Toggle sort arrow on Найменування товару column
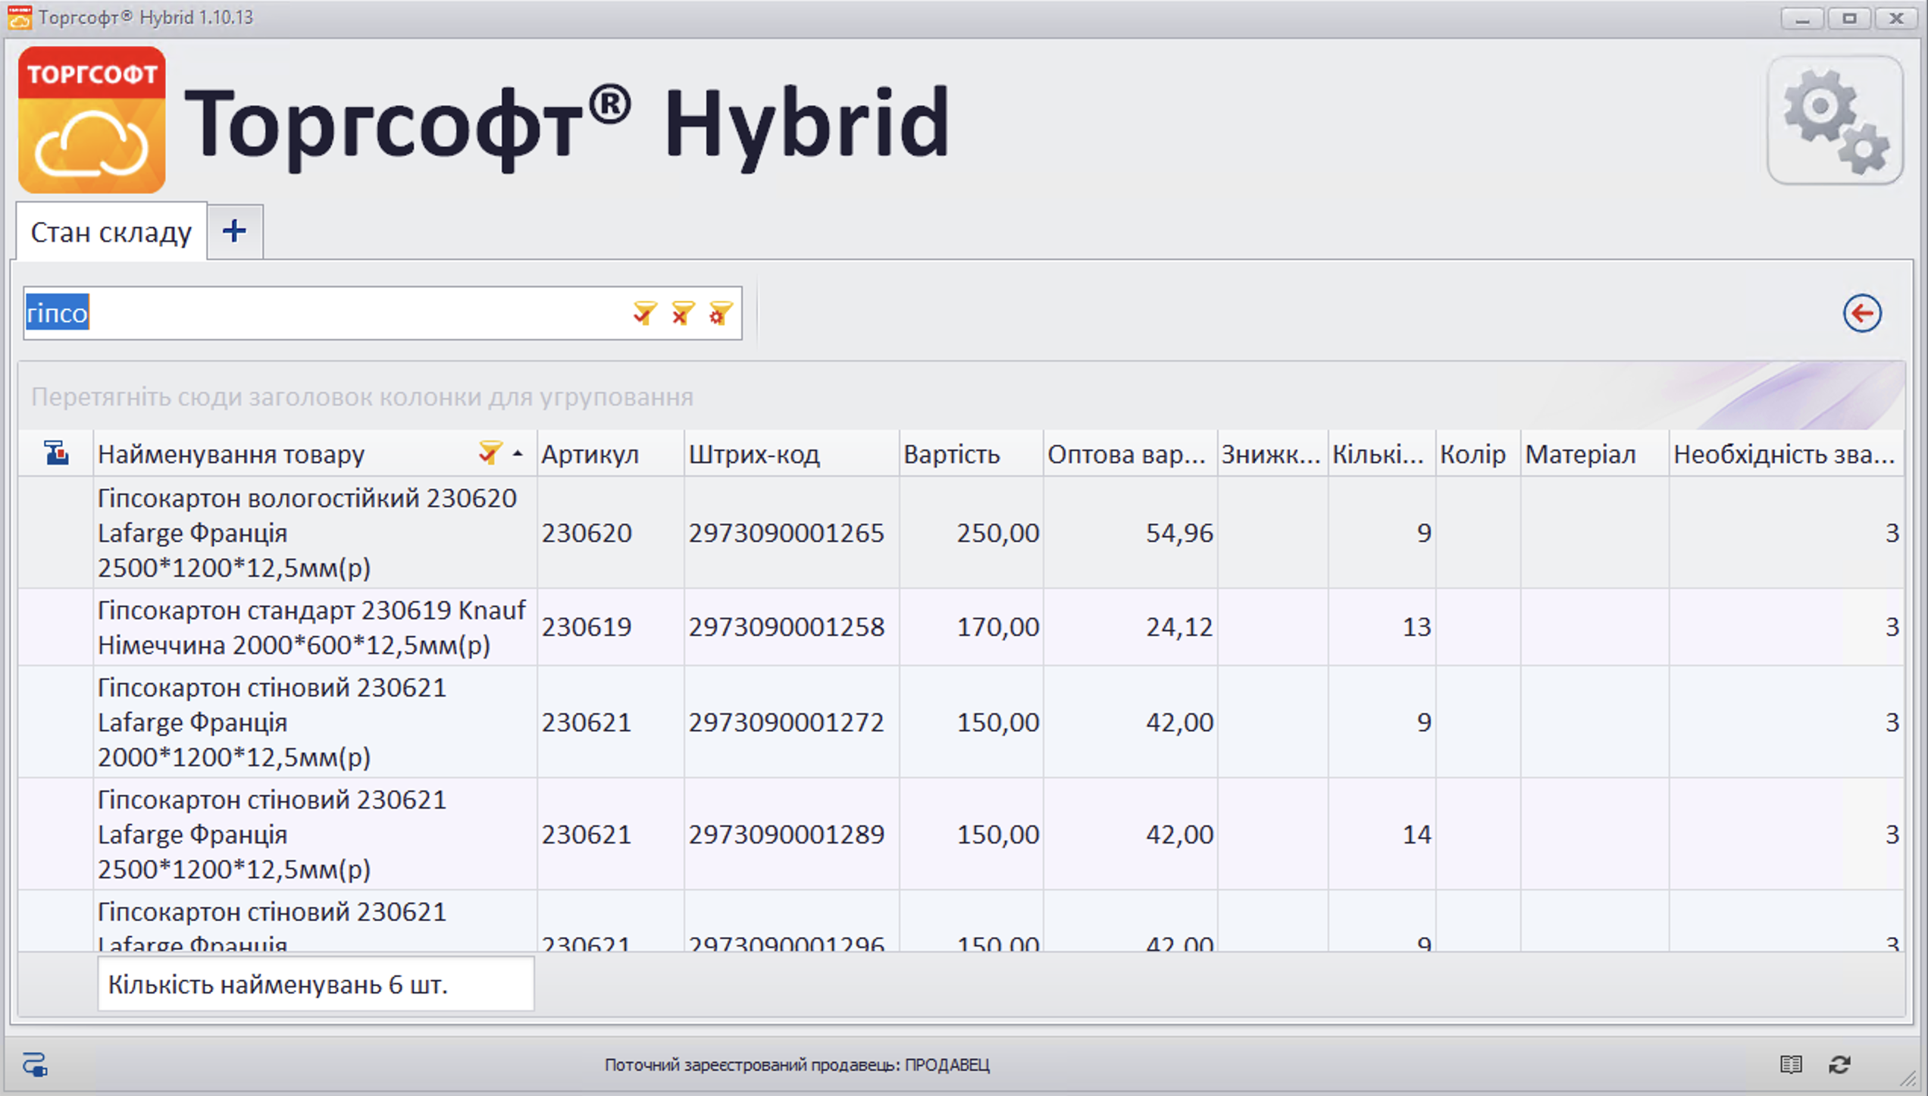 (x=518, y=453)
